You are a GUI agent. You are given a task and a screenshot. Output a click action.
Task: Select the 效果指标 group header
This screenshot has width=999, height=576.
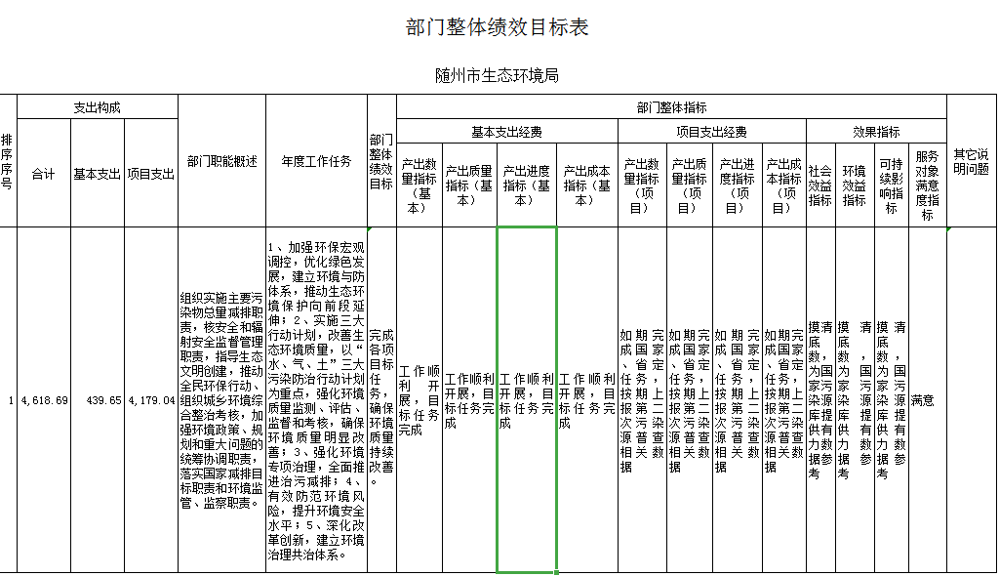(x=876, y=132)
